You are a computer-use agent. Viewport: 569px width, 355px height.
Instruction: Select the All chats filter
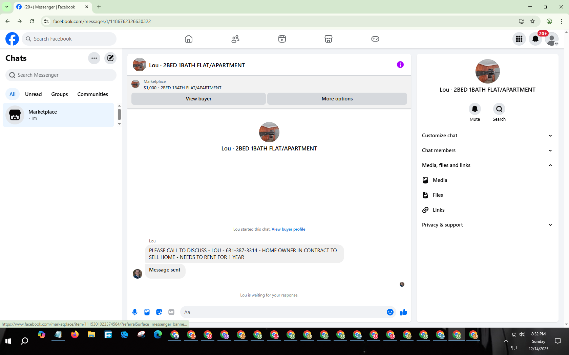point(13,94)
